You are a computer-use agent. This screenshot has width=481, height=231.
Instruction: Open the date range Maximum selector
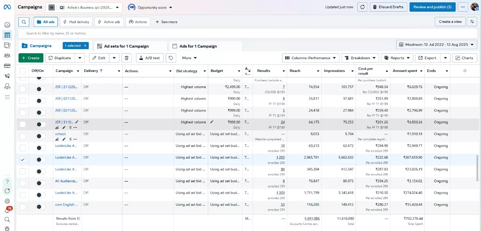tap(436, 45)
